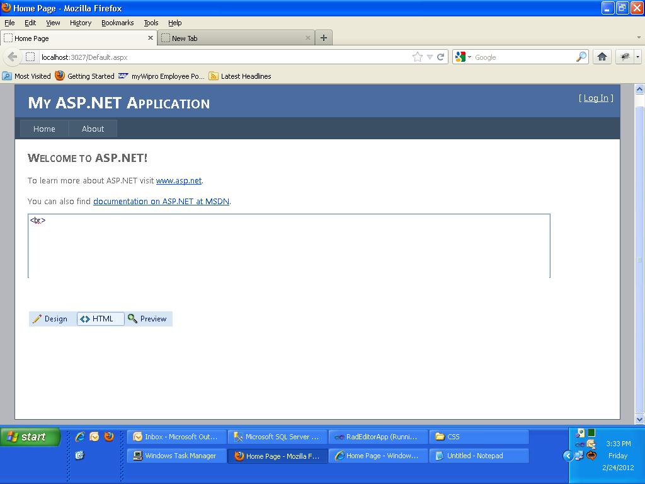The width and height of the screenshot is (645, 484).
Task: Click the Google search input field
Action: click(x=524, y=57)
